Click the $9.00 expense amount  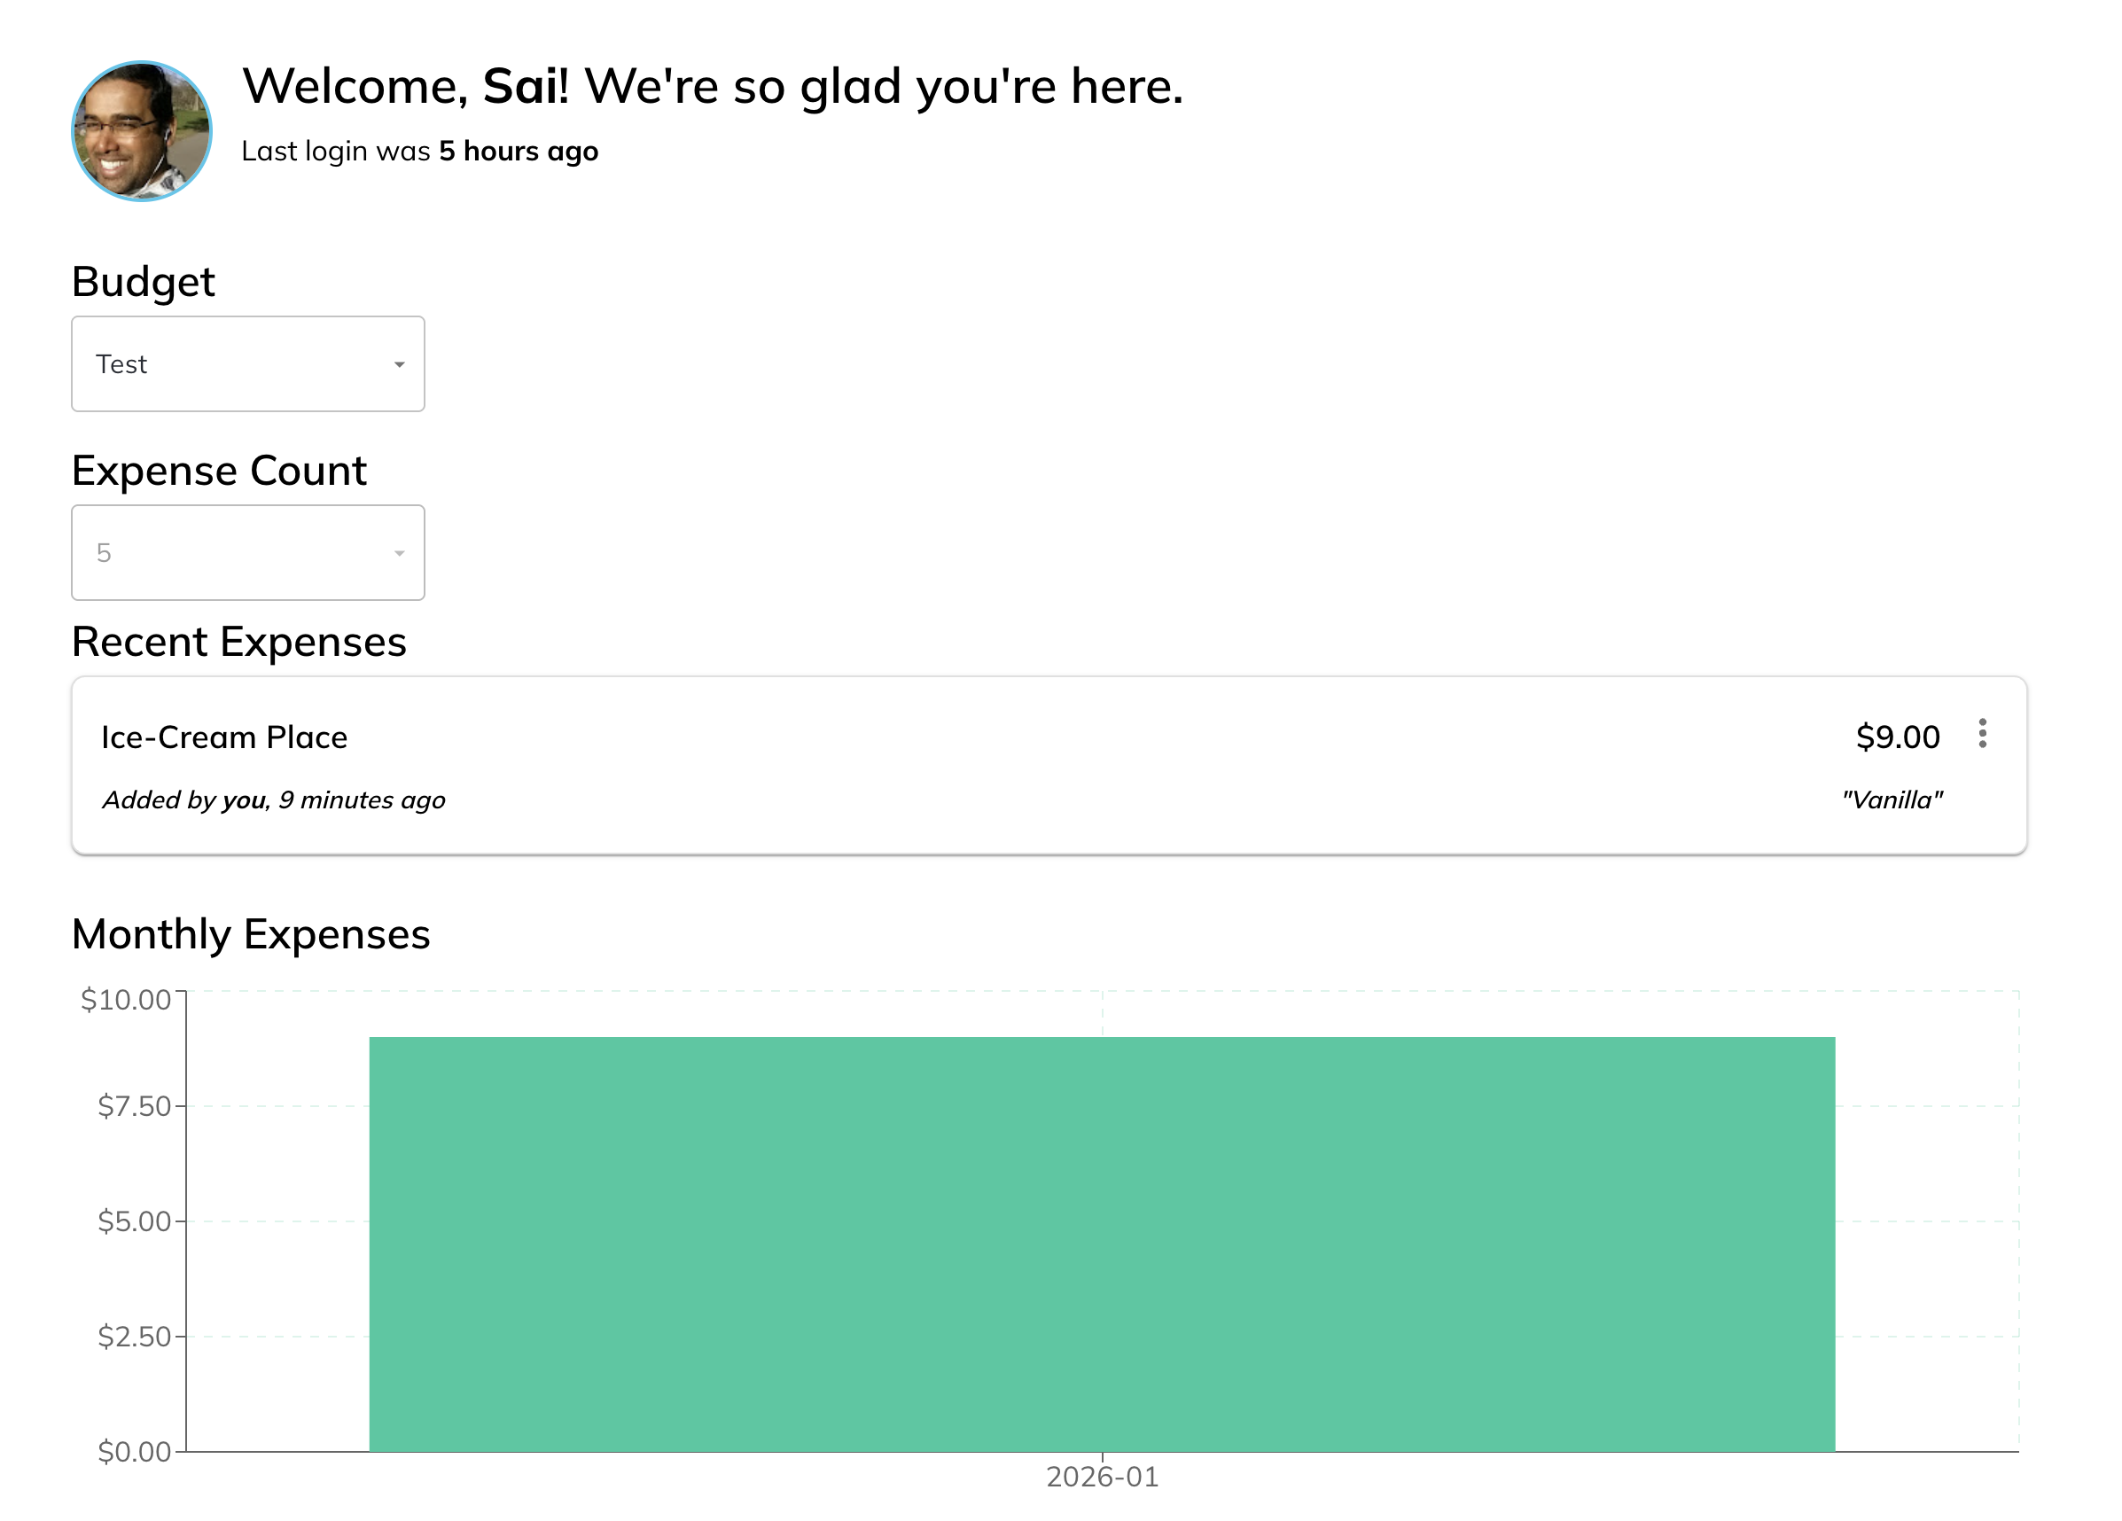1897,737
